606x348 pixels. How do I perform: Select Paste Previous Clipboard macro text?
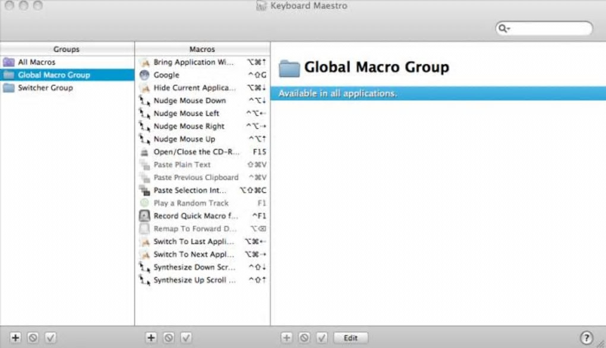196,178
